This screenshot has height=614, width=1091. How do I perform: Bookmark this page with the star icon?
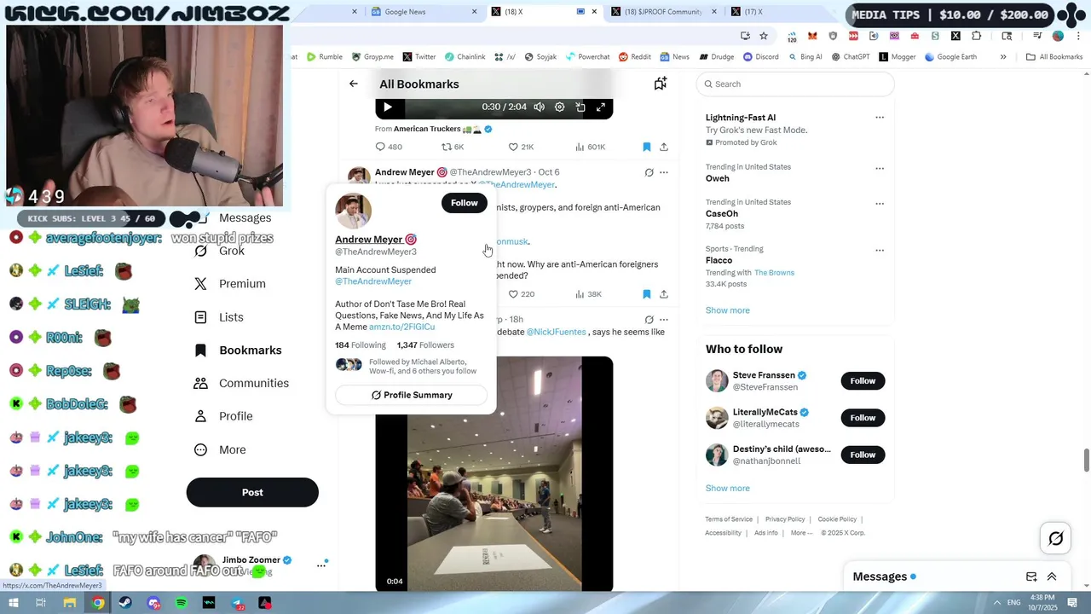[x=764, y=36]
